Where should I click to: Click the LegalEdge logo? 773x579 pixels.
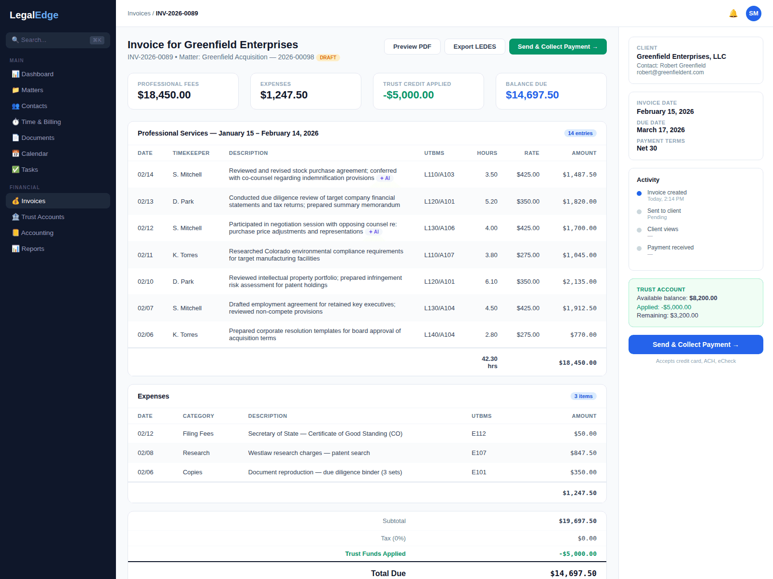click(x=34, y=15)
